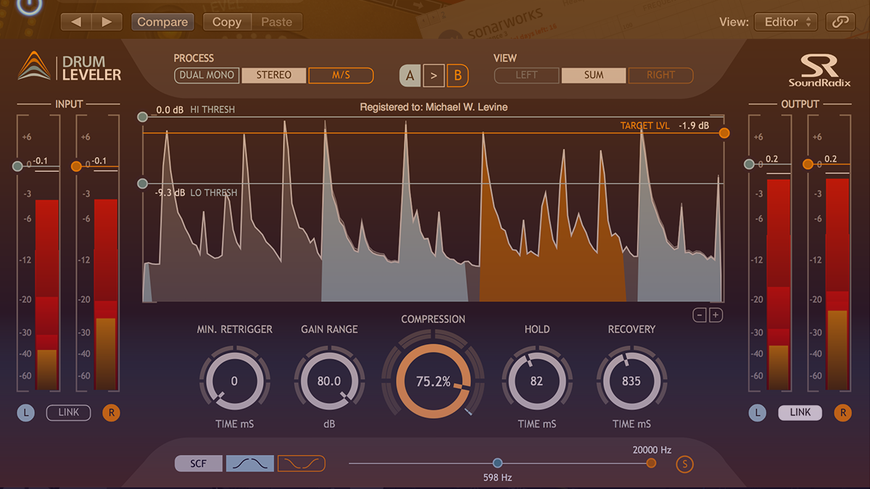Click the previous preset arrow

click(75, 22)
